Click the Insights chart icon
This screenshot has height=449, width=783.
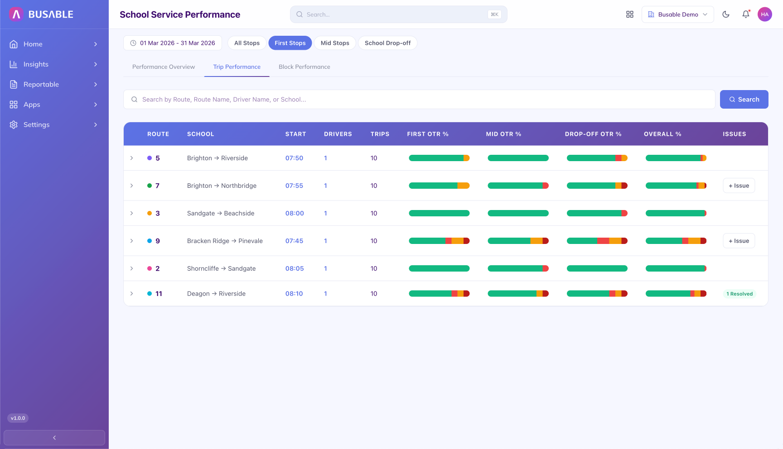[14, 64]
